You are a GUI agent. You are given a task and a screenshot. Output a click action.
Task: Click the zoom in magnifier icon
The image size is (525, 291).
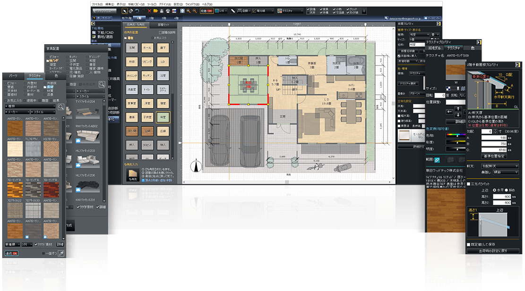pos(188,10)
